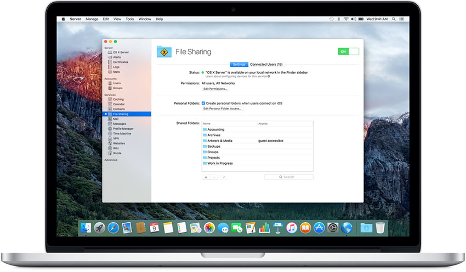Switch to the Settings tab
Image resolution: width=466 pixels, height=272 pixels.
point(239,65)
